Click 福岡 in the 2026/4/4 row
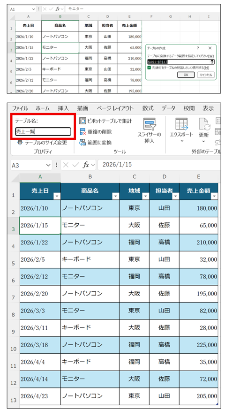The image size is (225, 410). tap(134, 362)
